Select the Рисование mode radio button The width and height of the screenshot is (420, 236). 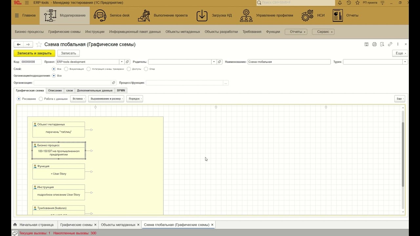tap(19, 99)
